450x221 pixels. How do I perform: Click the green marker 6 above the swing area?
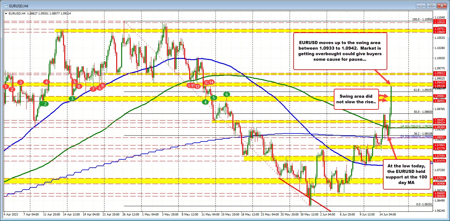pyautogui.click(x=226, y=95)
